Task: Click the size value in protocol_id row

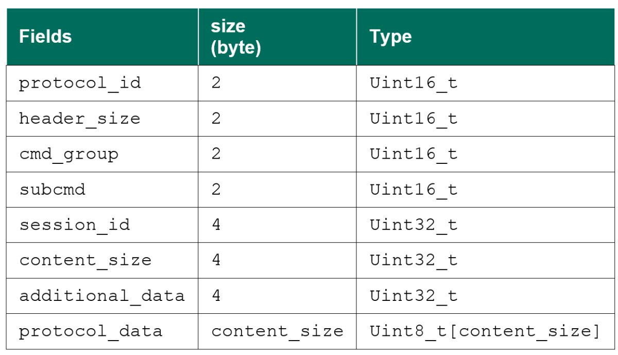Action: click(216, 83)
